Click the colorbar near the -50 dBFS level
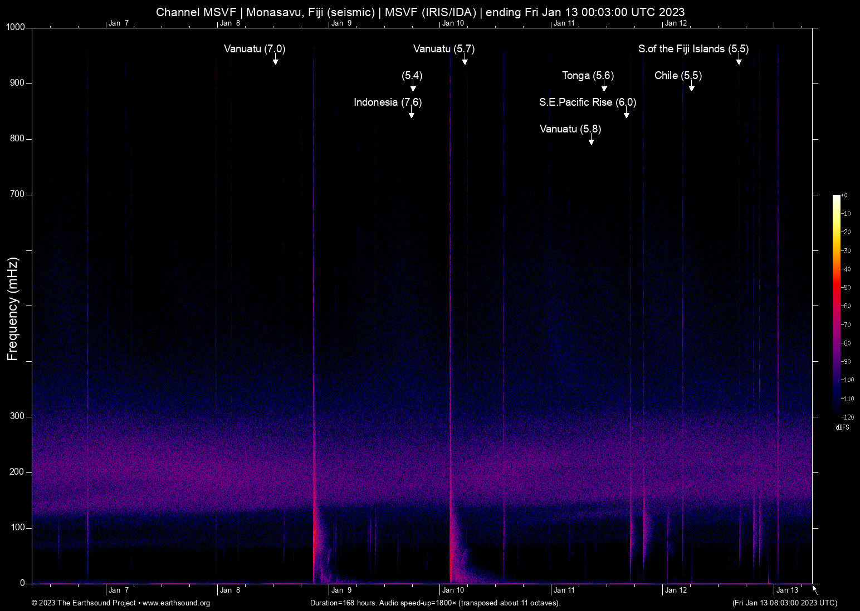Viewport: 860px width, 611px height. pyautogui.click(x=836, y=287)
